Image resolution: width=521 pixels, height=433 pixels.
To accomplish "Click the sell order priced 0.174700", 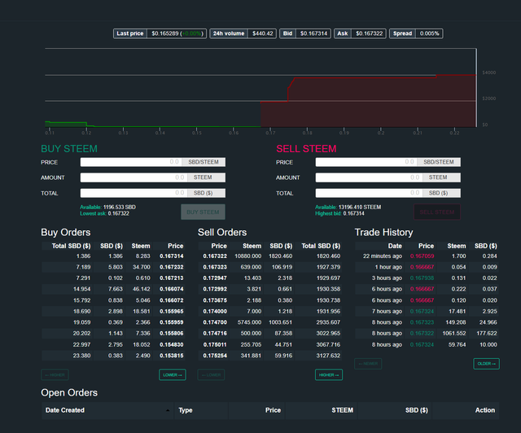I will [x=270, y=322].
